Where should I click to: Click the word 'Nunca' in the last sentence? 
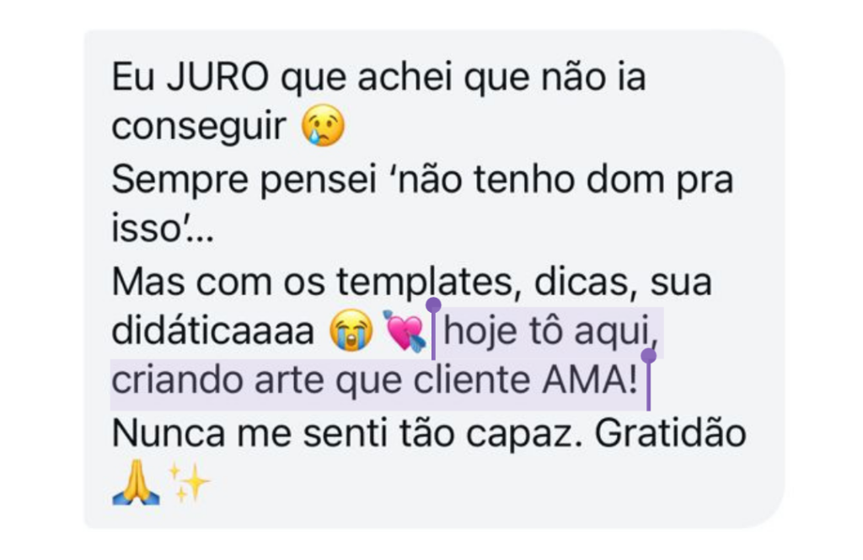click(169, 433)
